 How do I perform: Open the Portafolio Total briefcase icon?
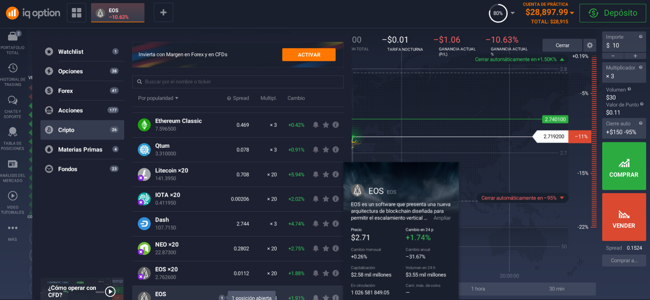pyautogui.click(x=13, y=36)
